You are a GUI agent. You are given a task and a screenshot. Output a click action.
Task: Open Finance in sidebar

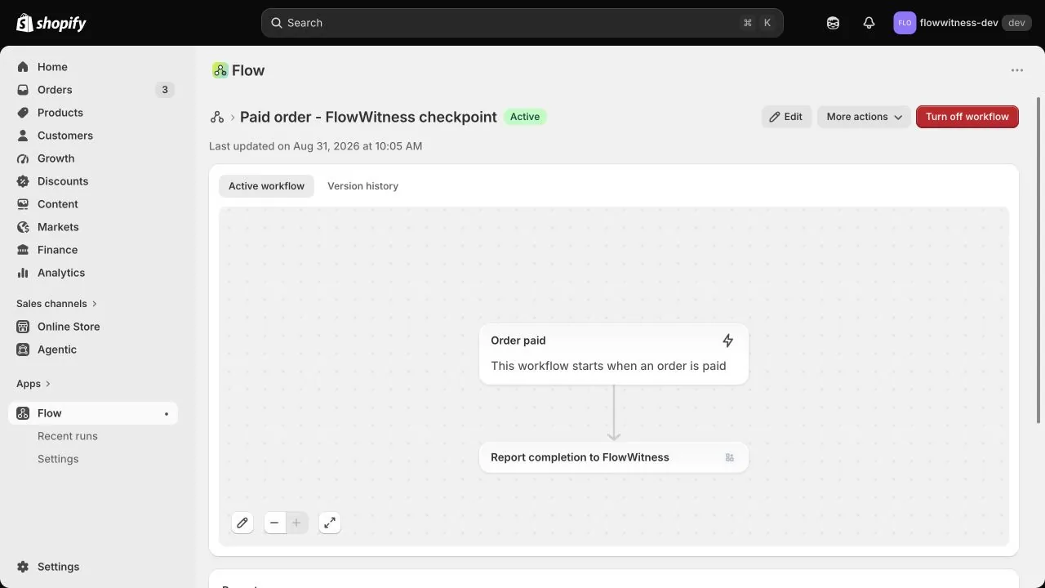(x=93, y=250)
